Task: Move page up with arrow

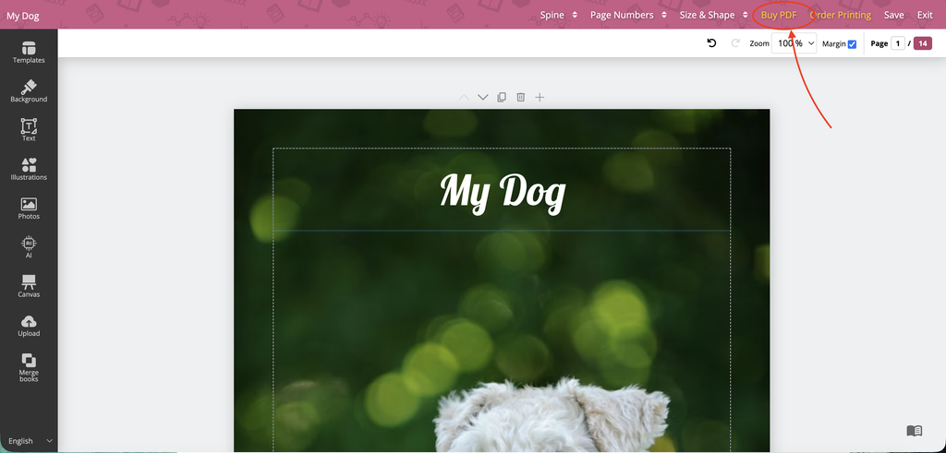Action: coord(464,97)
